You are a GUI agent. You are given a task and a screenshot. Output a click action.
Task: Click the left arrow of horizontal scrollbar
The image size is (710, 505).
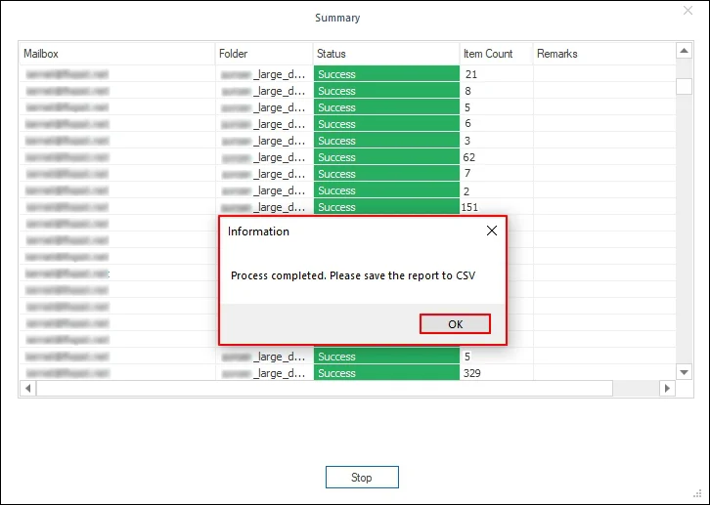click(27, 388)
